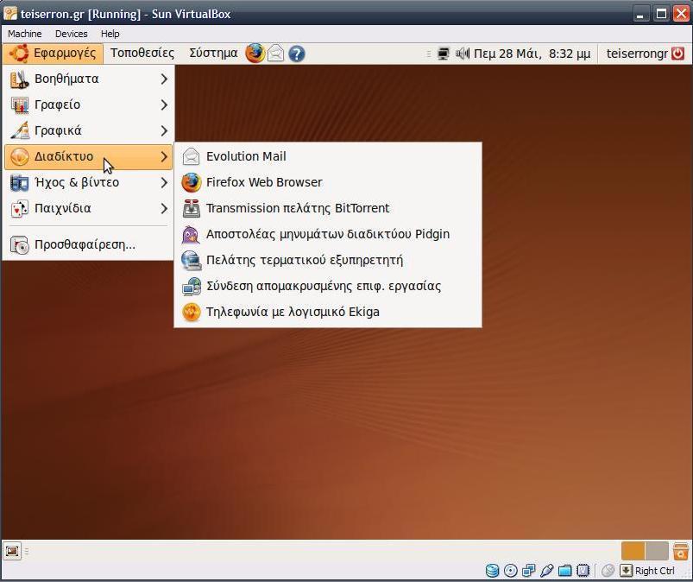This screenshot has height=582, width=693.
Task: Click the VirtualBox shared folders status icon
Action: 564,571
